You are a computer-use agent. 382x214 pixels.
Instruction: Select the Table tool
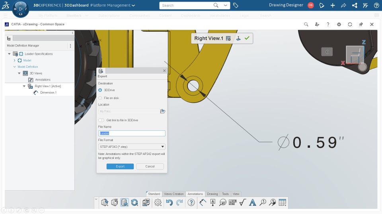click(x=283, y=203)
